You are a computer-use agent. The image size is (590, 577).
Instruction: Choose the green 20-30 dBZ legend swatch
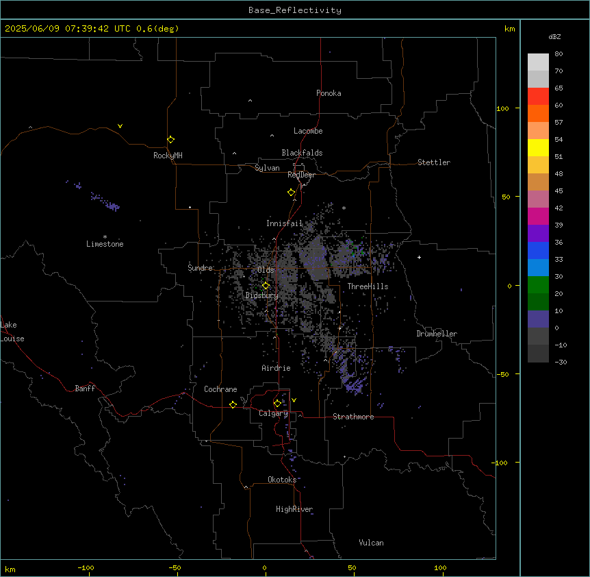click(x=538, y=285)
